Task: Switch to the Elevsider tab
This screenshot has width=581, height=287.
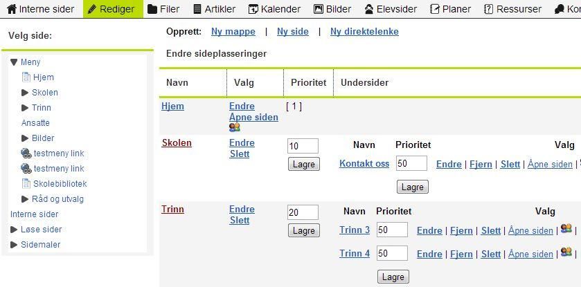Action: click(x=391, y=9)
